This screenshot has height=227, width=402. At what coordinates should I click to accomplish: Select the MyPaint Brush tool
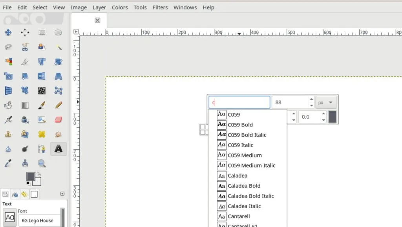[x=42, y=120]
